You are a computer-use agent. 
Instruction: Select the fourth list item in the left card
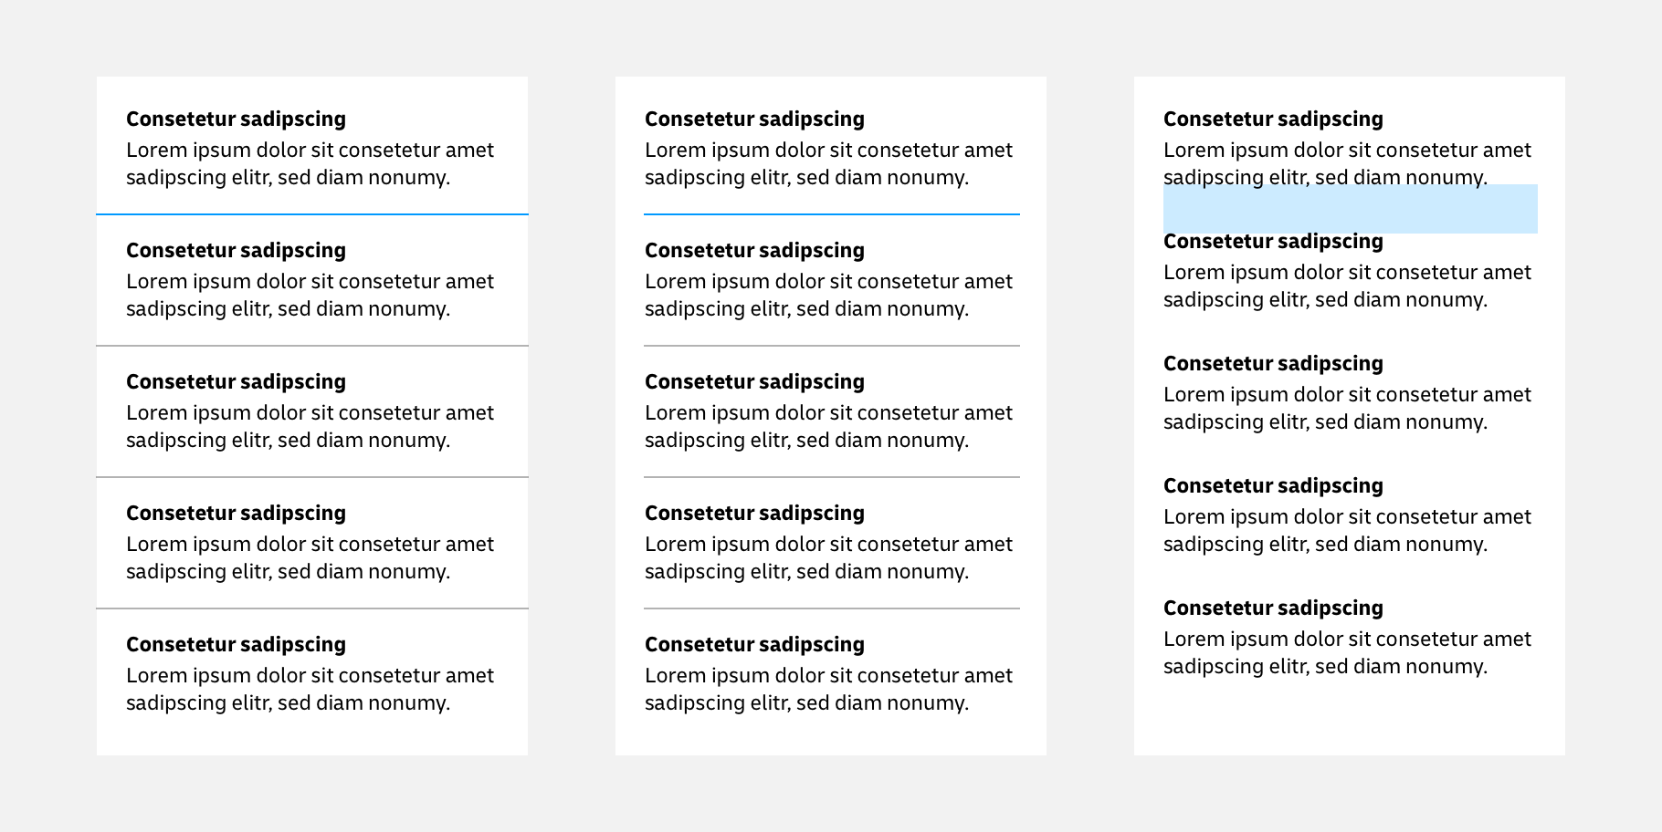[310, 543]
